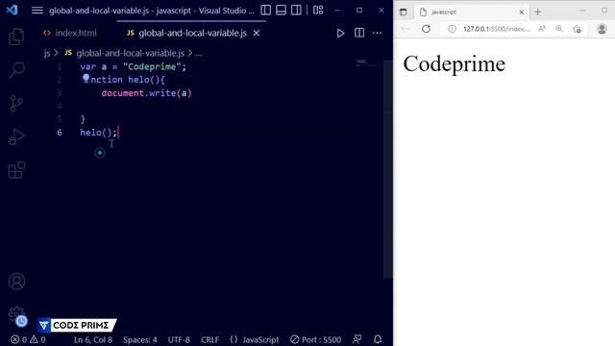Click the helo(); call on line 6
The height and width of the screenshot is (346, 615).
pyautogui.click(x=98, y=133)
